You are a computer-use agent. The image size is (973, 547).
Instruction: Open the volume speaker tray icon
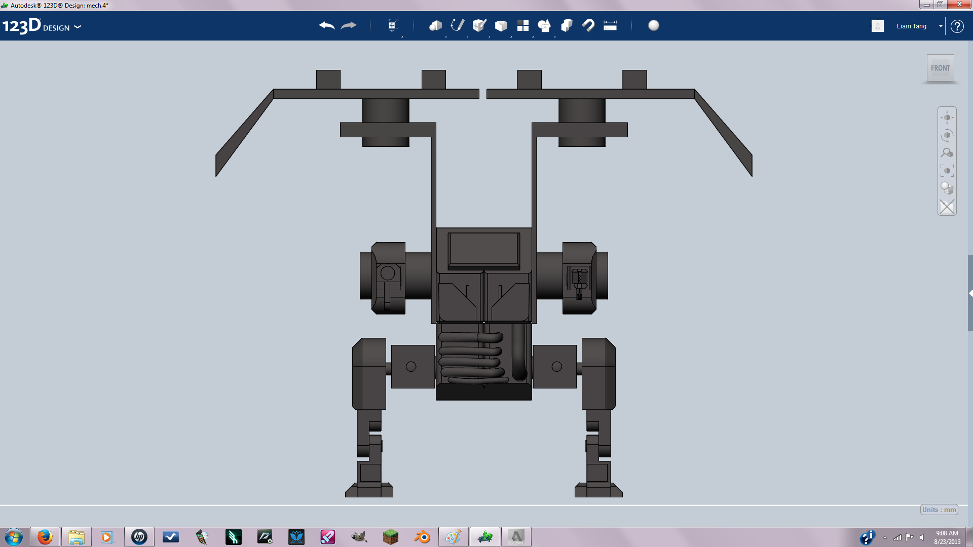tap(922, 537)
